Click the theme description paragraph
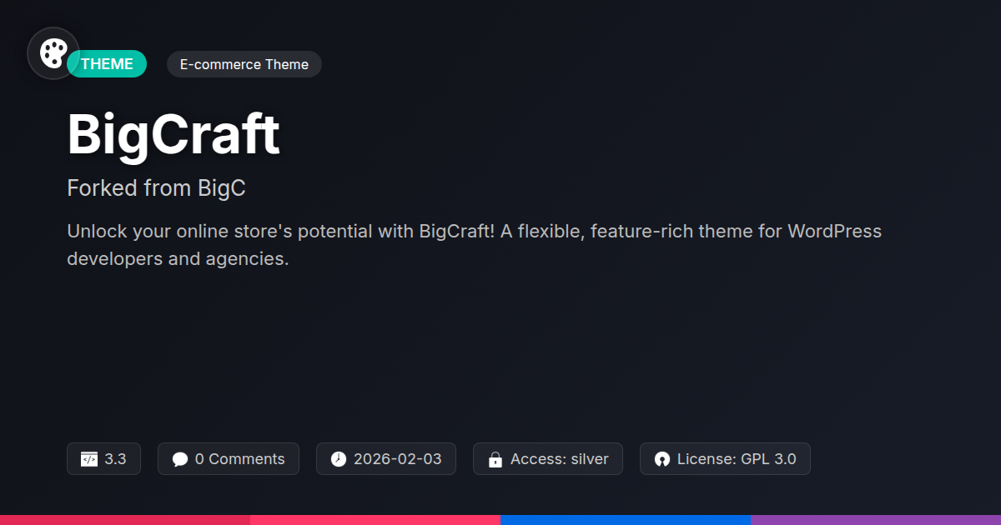This screenshot has width=1001, height=525. click(x=474, y=244)
